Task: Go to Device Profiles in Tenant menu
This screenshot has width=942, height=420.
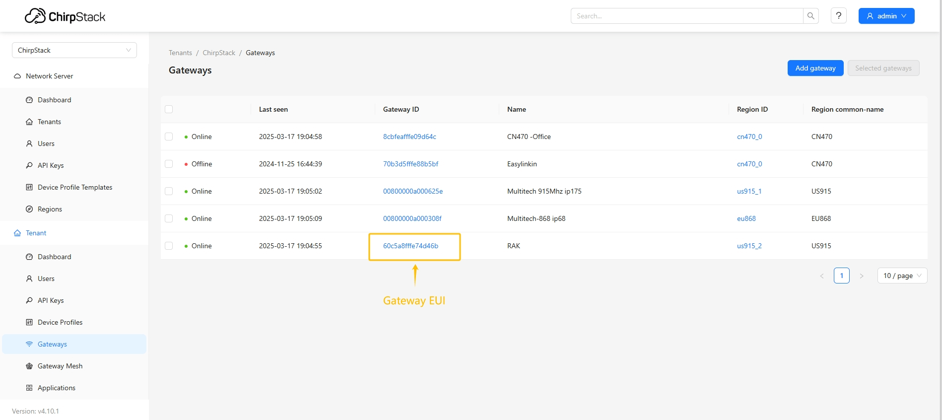Action: tap(60, 322)
